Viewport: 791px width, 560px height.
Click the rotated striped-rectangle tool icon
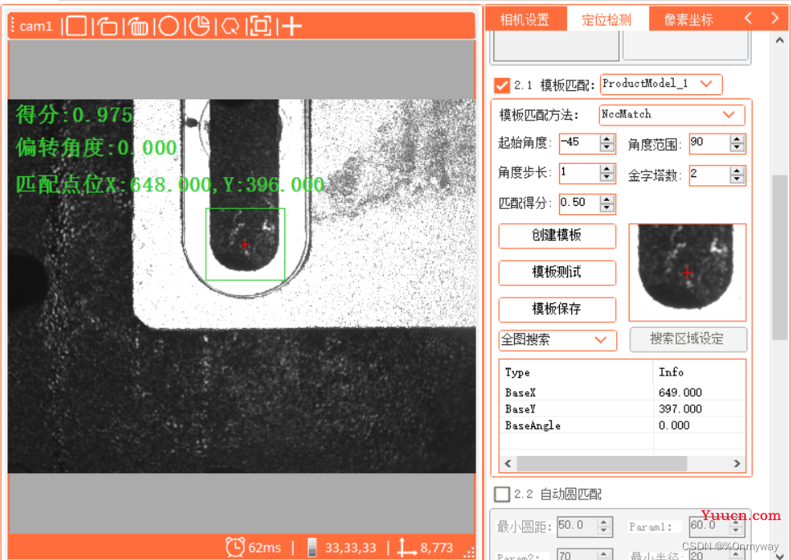(x=138, y=25)
